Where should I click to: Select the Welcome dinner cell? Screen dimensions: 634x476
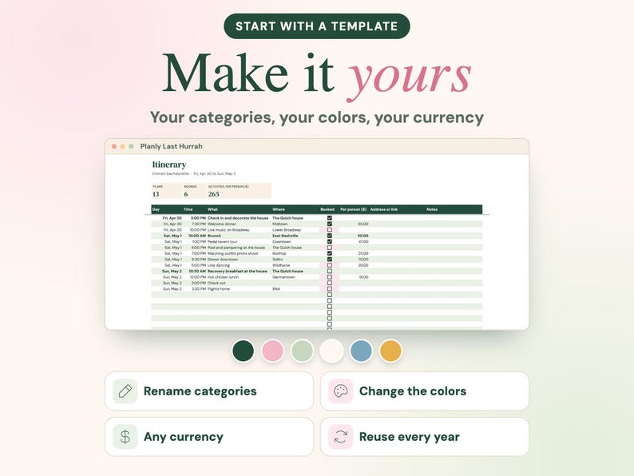pos(221,224)
